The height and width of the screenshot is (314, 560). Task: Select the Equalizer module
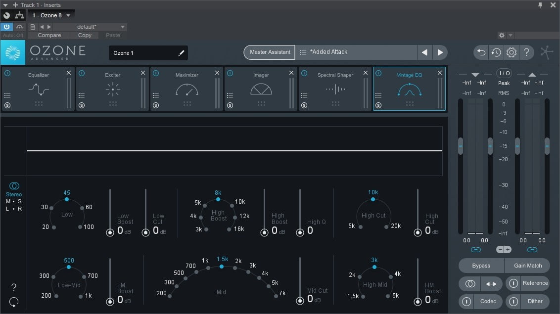[38, 89]
